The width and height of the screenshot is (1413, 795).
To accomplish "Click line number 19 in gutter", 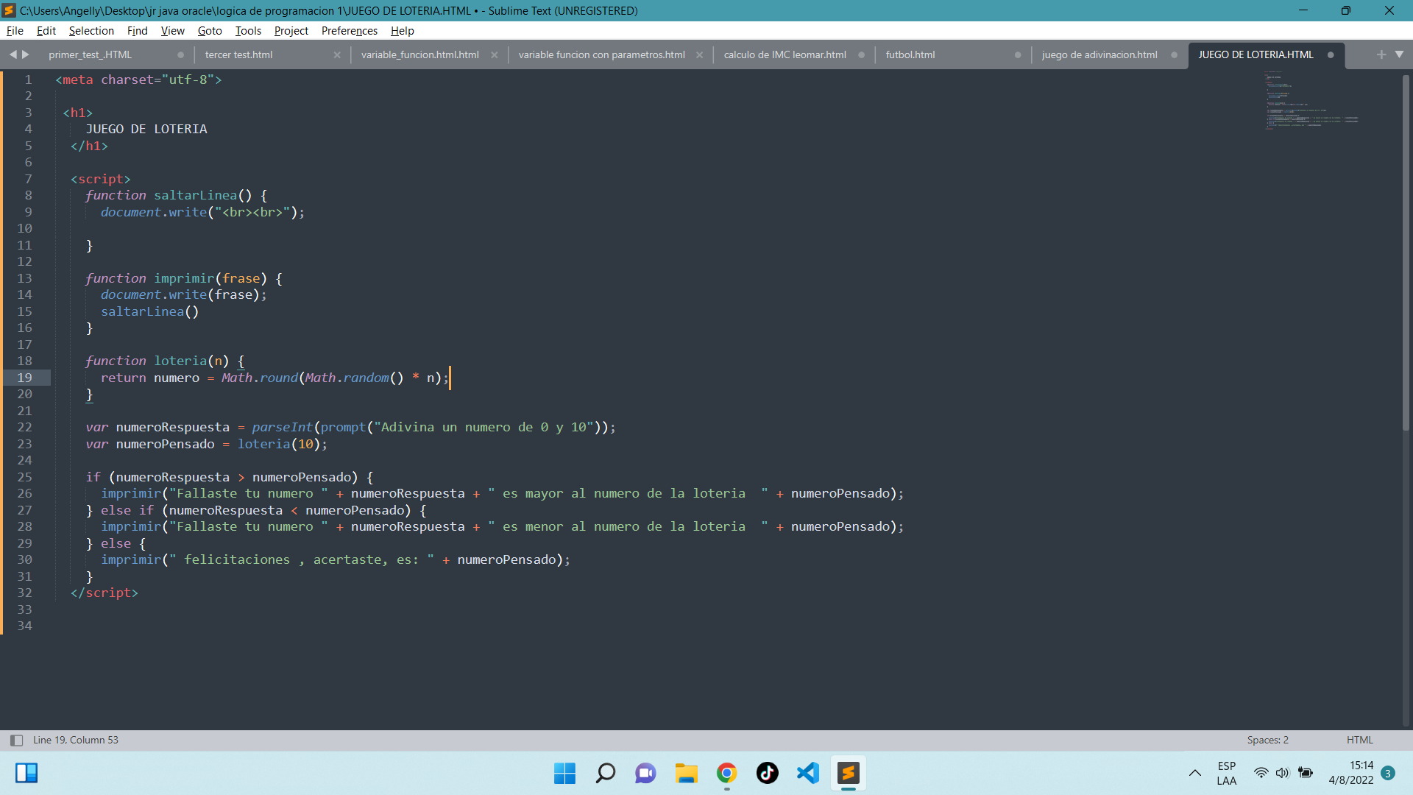I will click(x=24, y=378).
